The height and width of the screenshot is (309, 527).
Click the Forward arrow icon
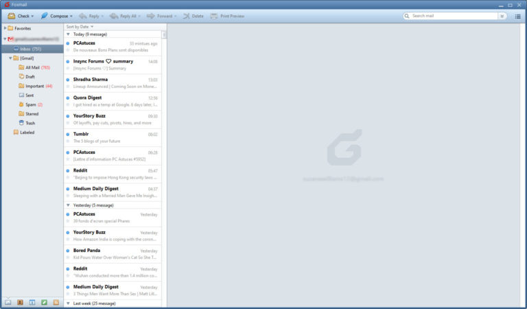coord(150,16)
